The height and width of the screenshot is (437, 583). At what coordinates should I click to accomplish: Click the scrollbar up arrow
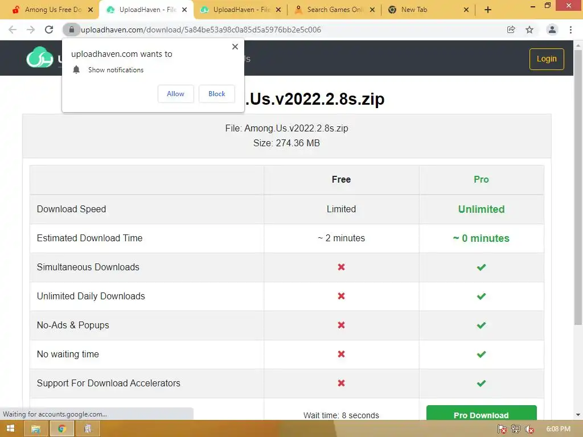[x=578, y=46]
